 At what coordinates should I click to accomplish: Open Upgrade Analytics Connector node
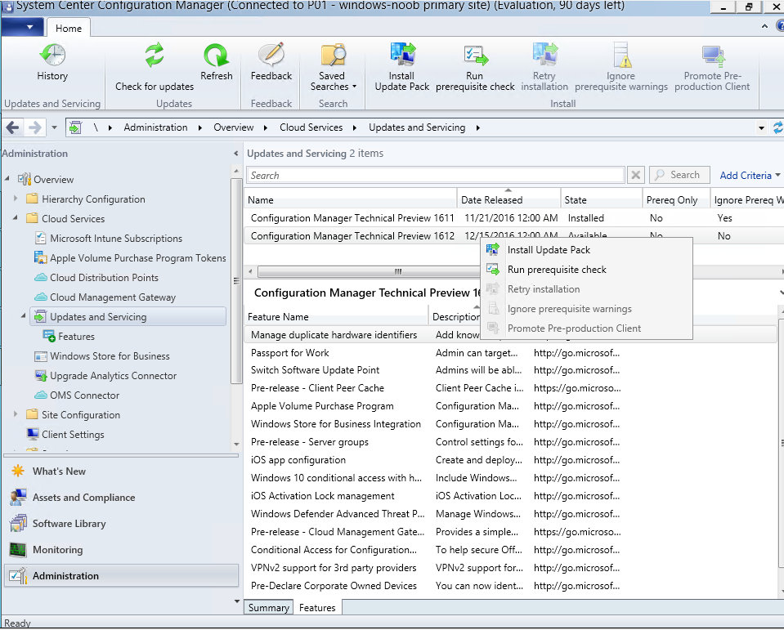pyautogui.click(x=113, y=376)
